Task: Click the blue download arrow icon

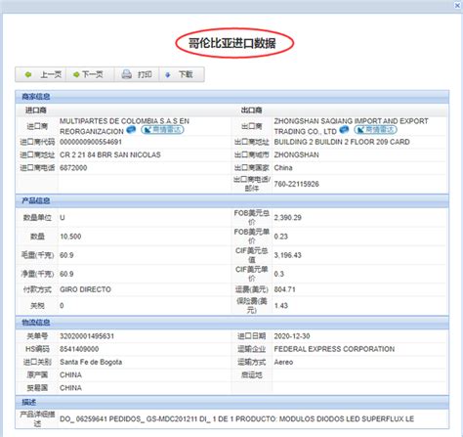Action: [x=168, y=75]
